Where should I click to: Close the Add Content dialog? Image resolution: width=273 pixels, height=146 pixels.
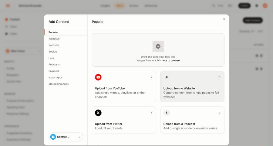click(224, 19)
